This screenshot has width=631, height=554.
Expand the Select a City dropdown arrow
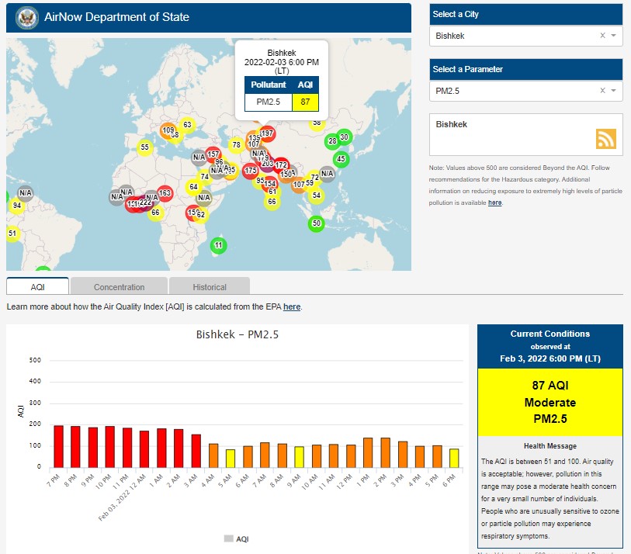tap(613, 36)
